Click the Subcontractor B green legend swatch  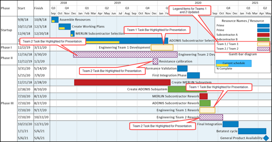coord(263,39)
